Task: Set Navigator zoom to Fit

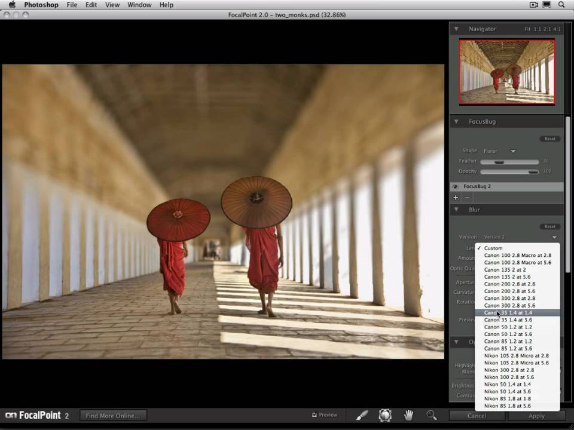Action: [x=527, y=29]
